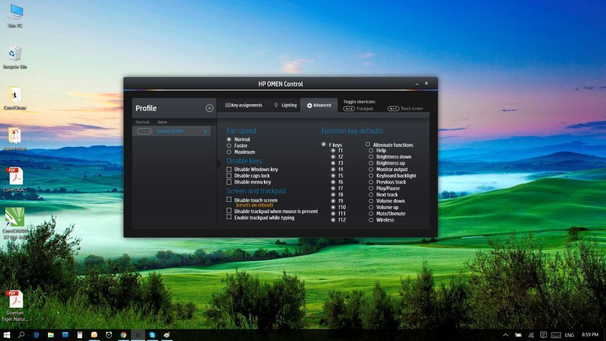606x341 pixels.
Task: Open the Action Center notifications icon
Action: tap(543, 335)
